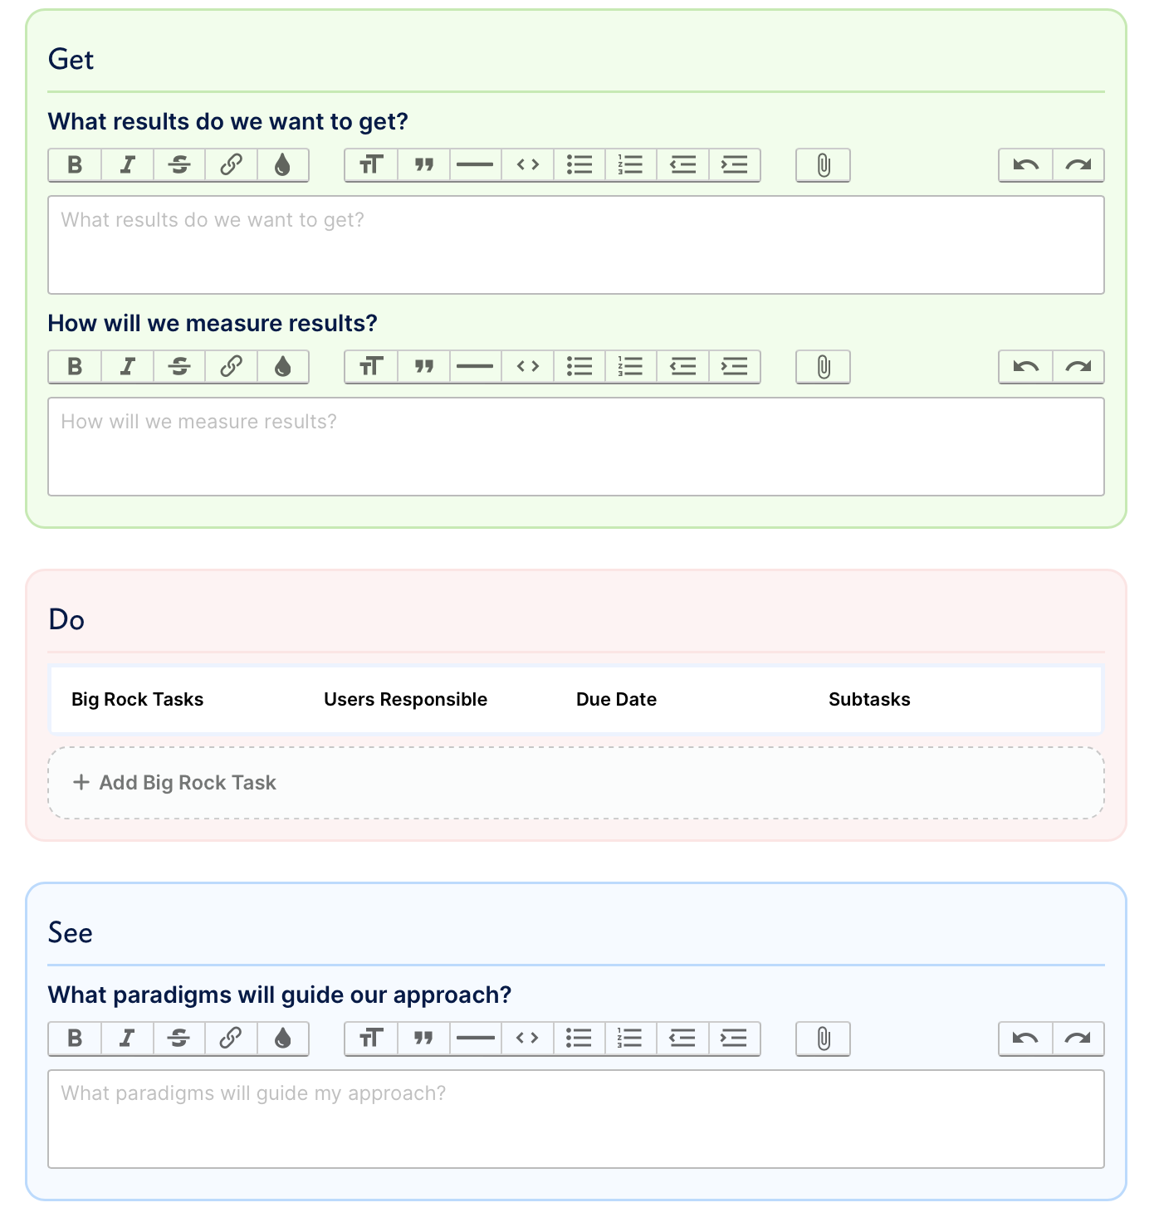Screen dimensions: 1154x1222
Task: Redo in 'What paradigms' editor toolbar
Action: point(1078,1039)
